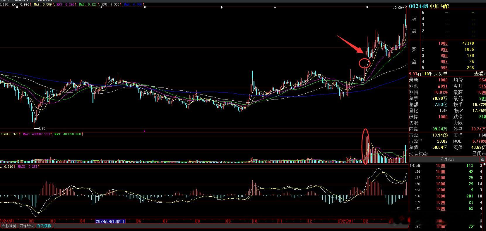
Task: Select stock code 002448
Action: [x=419, y=6]
